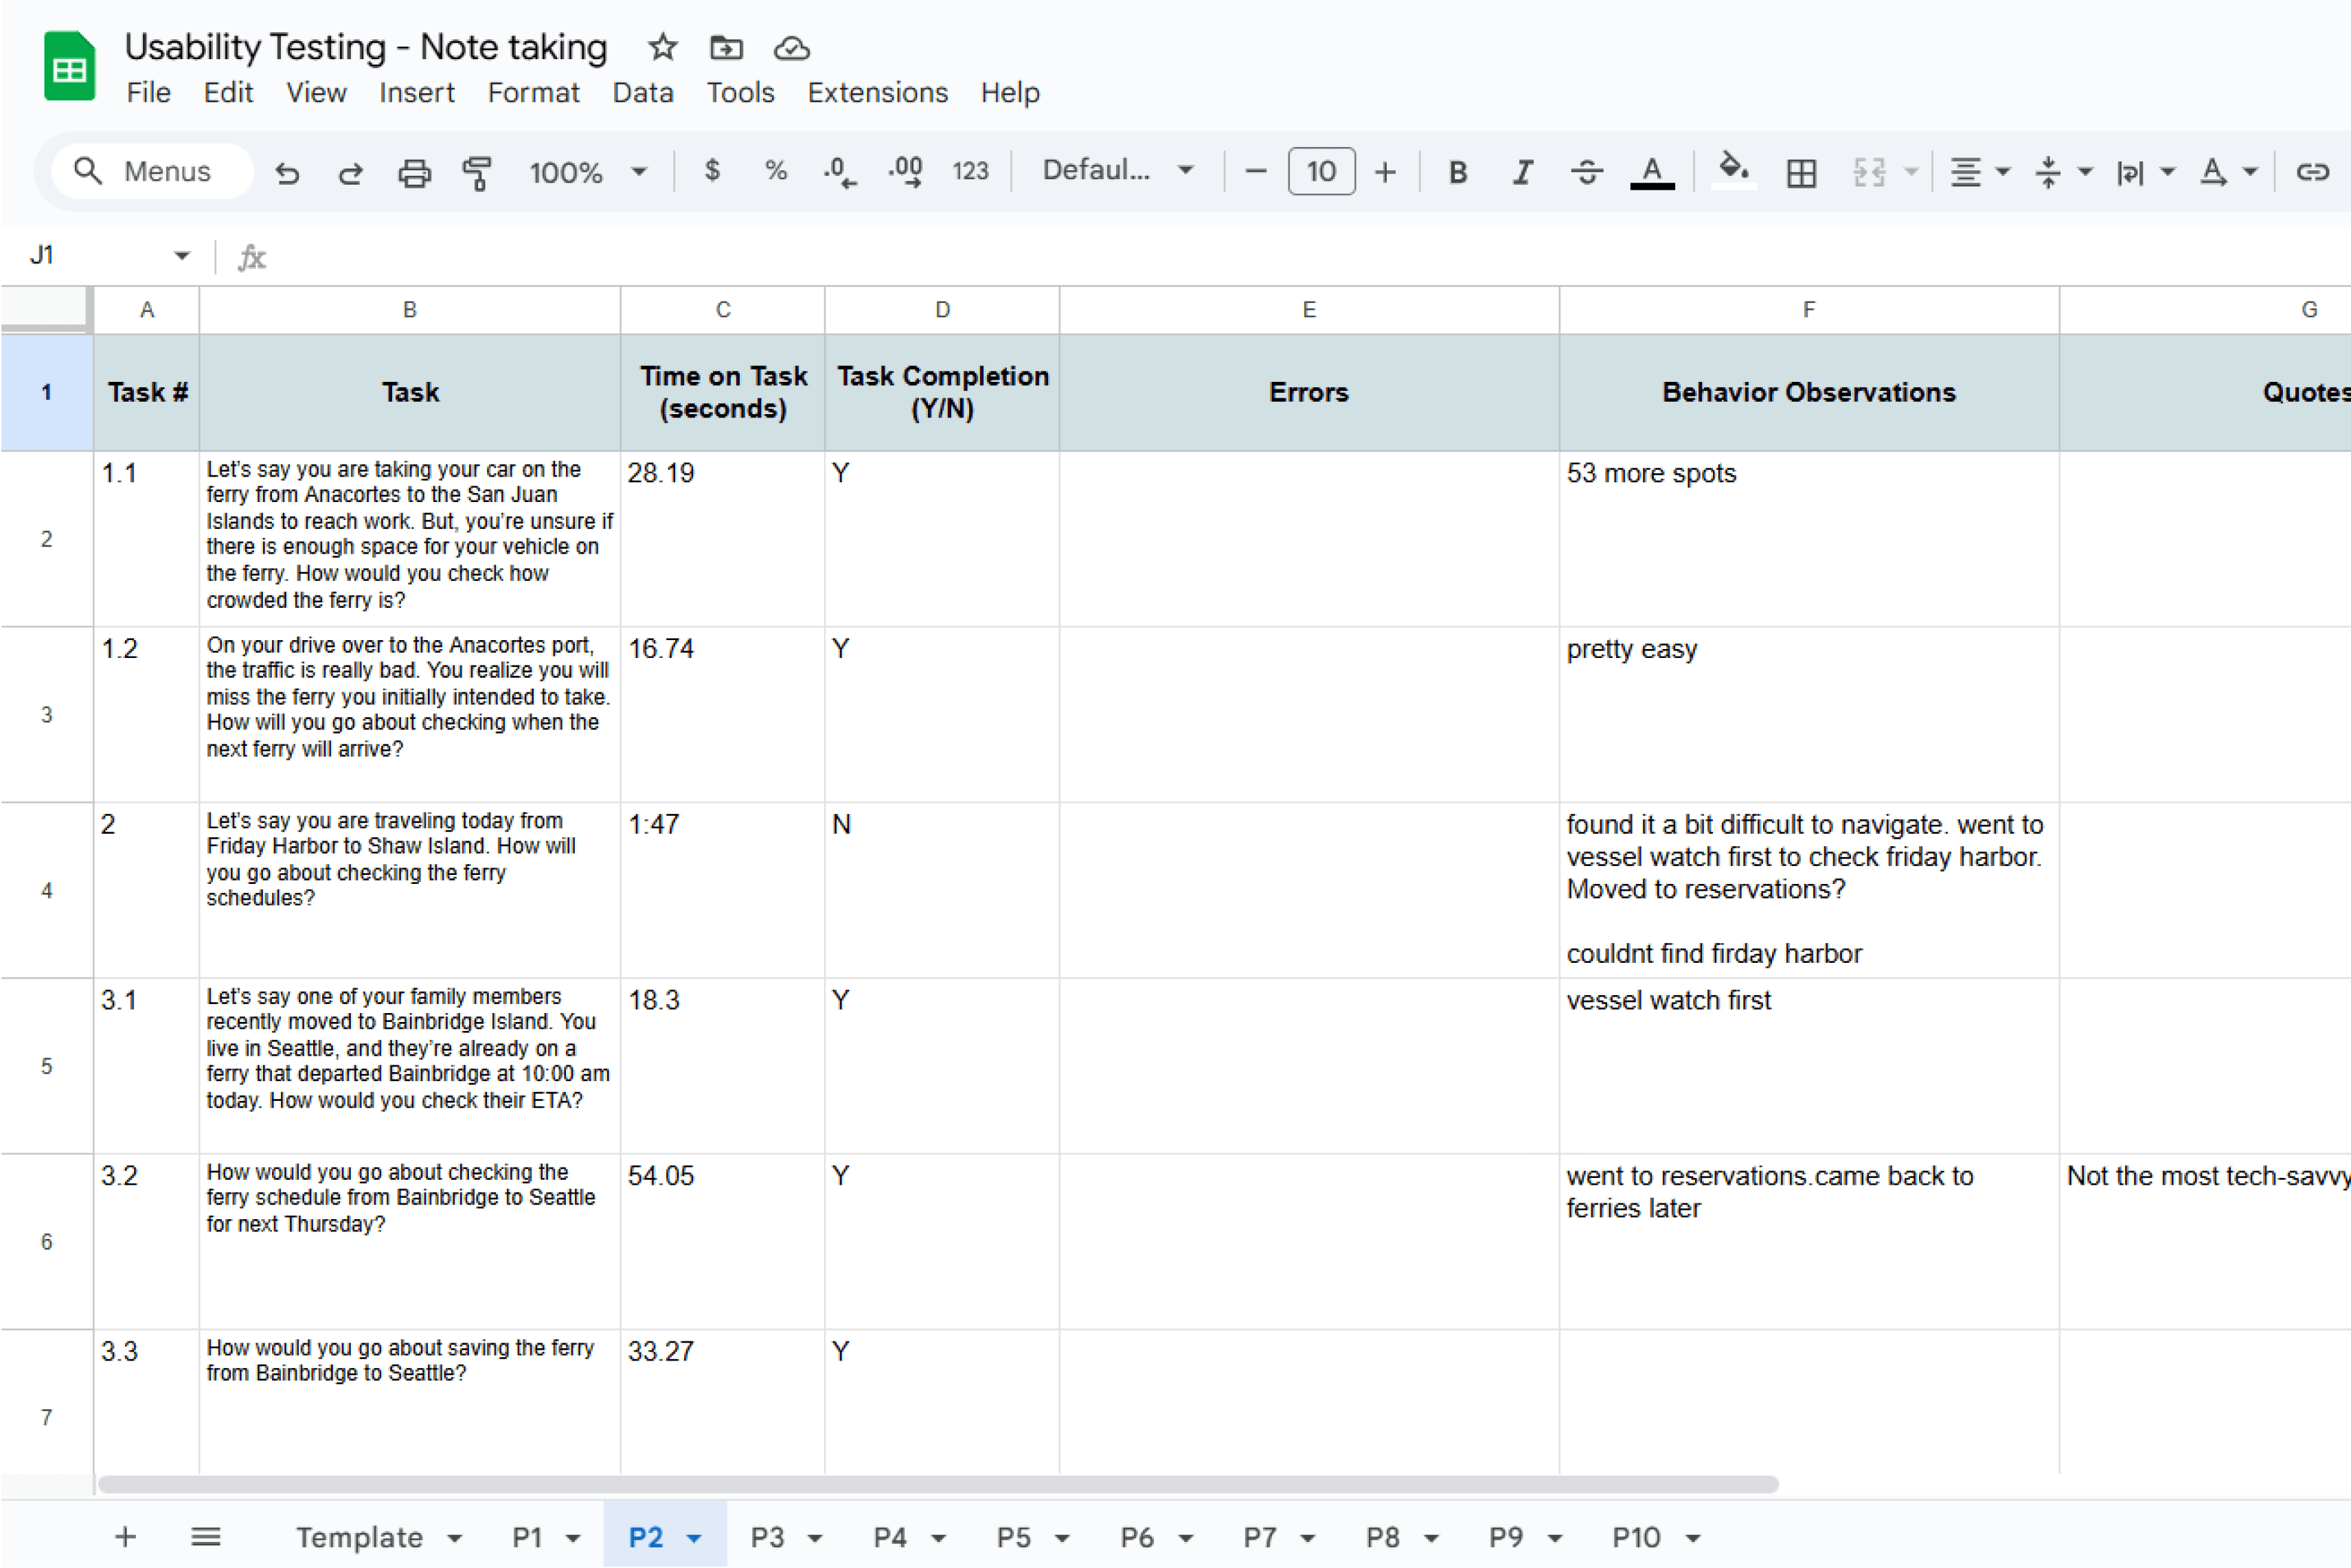Open the Format menu

(x=533, y=92)
